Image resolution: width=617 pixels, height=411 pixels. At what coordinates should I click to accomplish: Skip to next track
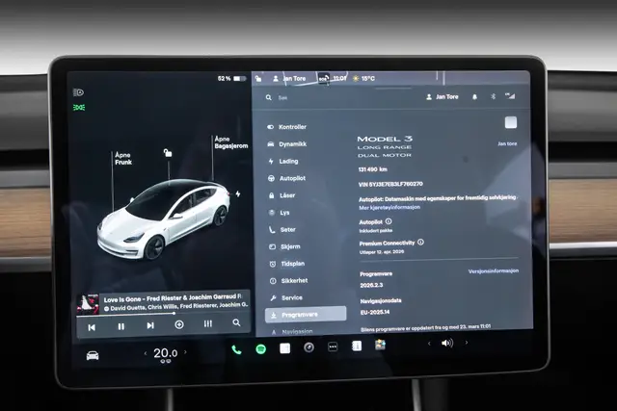(x=150, y=325)
